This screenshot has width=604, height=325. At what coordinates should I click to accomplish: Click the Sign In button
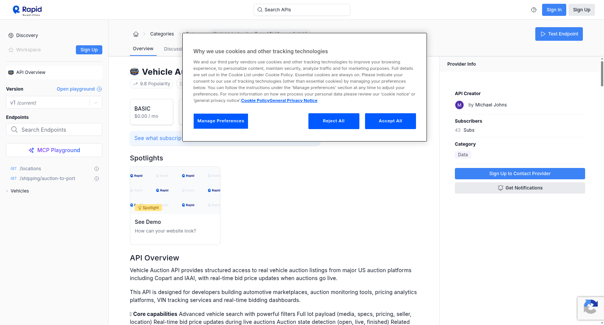(554, 10)
